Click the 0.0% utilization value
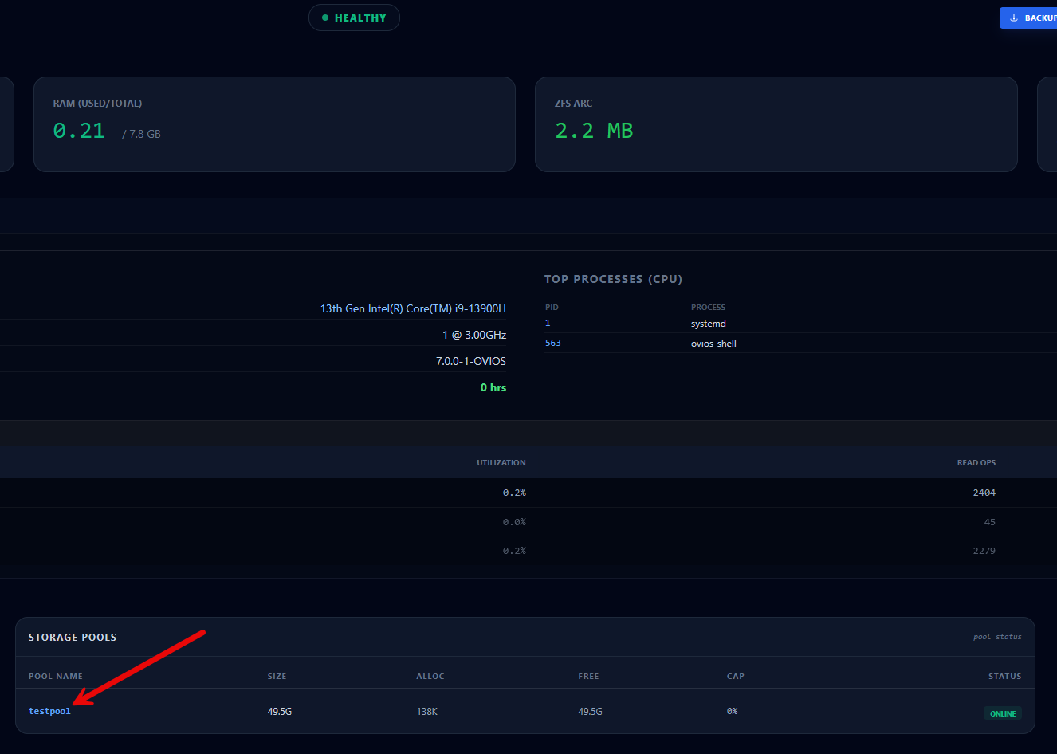The height and width of the screenshot is (754, 1057). (x=514, y=522)
